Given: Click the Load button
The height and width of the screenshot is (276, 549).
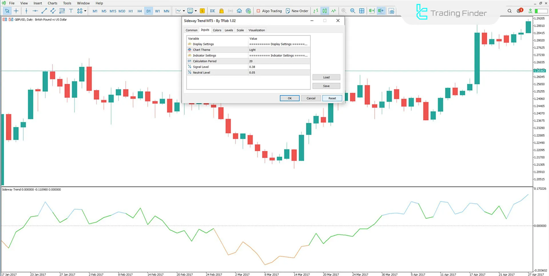Looking at the screenshot, I should click(x=326, y=77).
